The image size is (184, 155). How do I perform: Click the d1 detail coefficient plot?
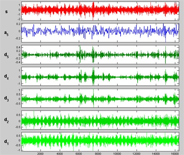100,142
